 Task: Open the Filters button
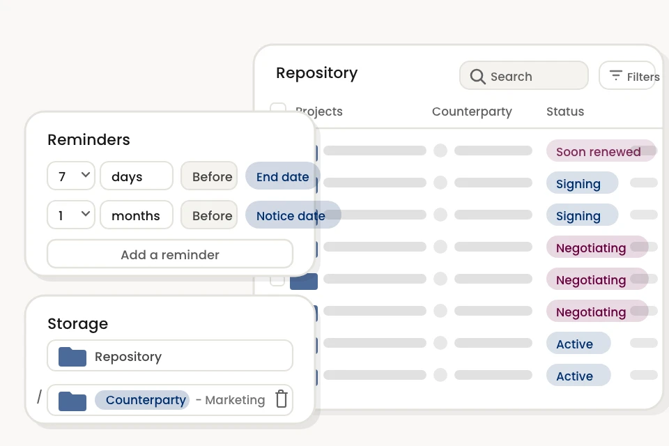[627, 76]
